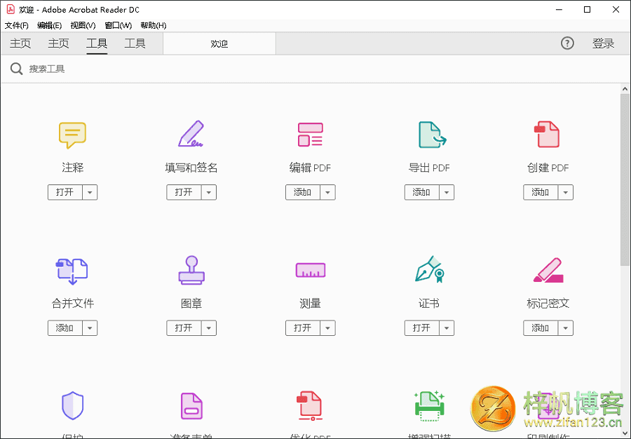Viewport: 631px width, 439px height.
Task: Select the 测量 ruler icon
Action: click(311, 270)
